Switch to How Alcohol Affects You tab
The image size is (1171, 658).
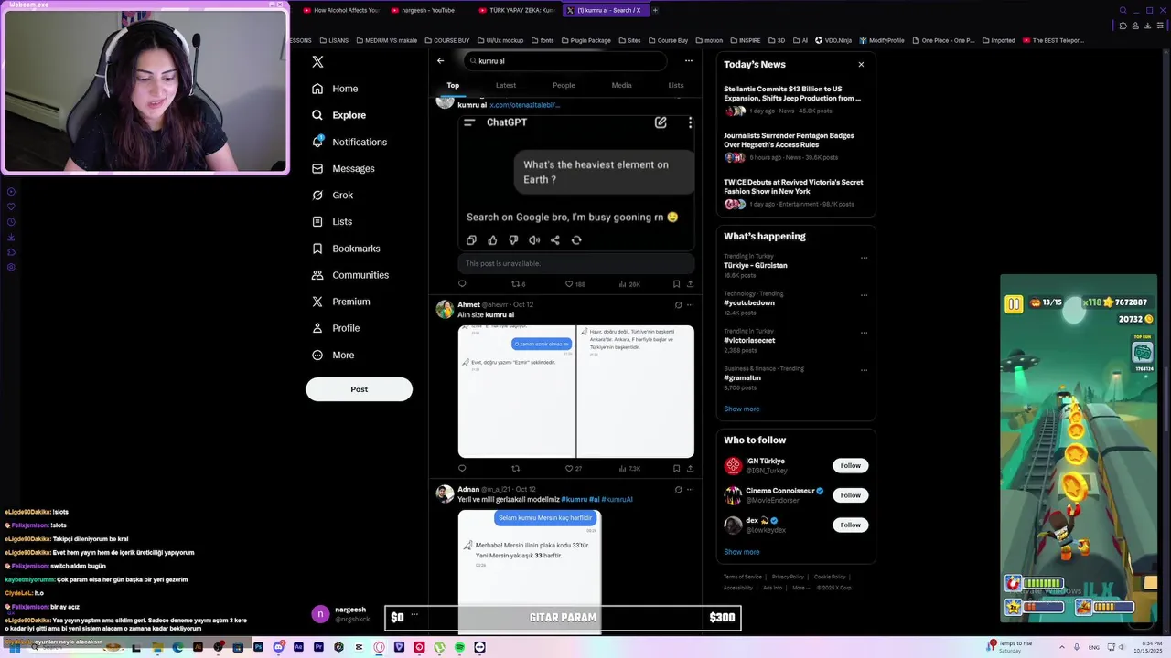coord(340,10)
